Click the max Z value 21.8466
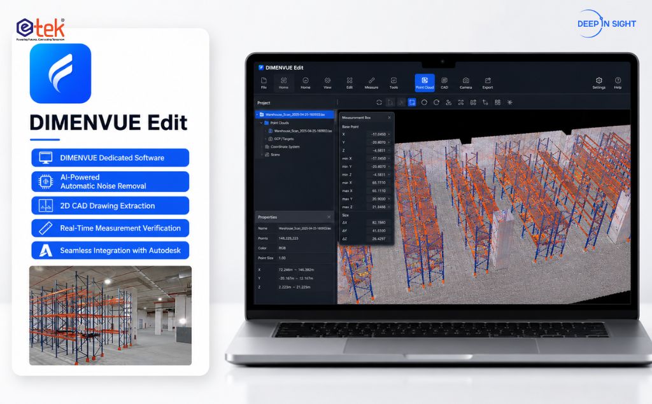The height and width of the screenshot is (404, 652). click(379, 207)
